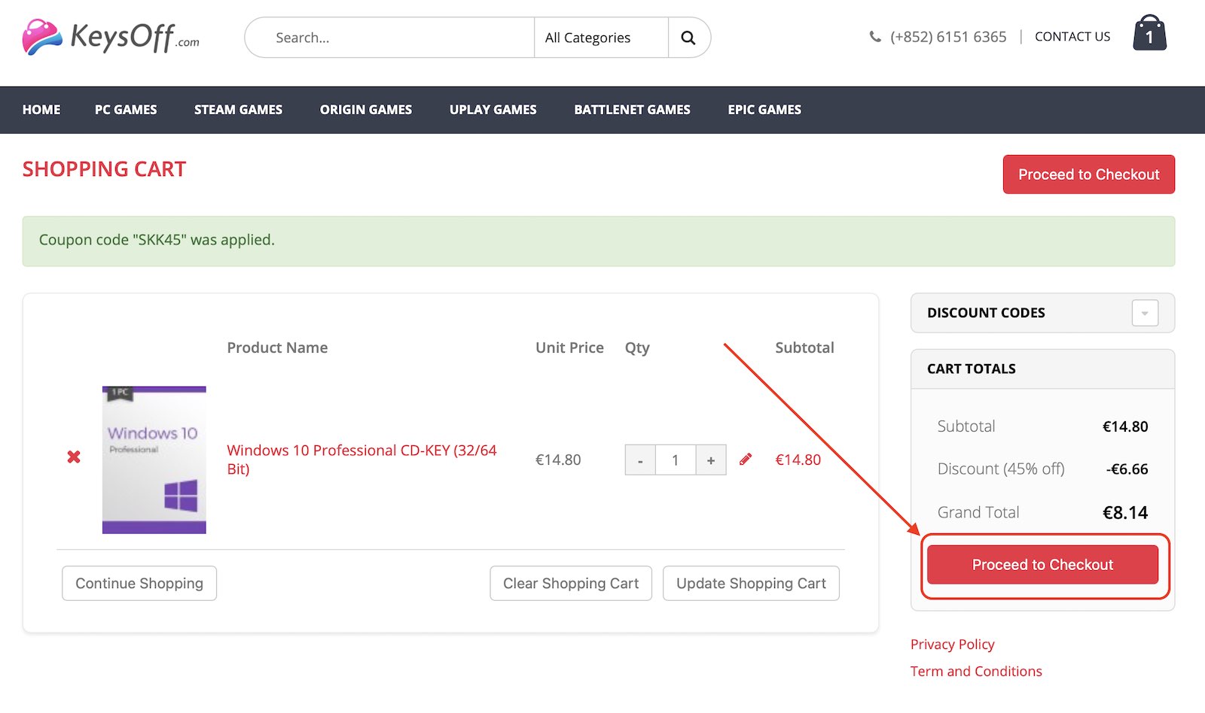Open the Uplay Games menu item

click(493, 110)
